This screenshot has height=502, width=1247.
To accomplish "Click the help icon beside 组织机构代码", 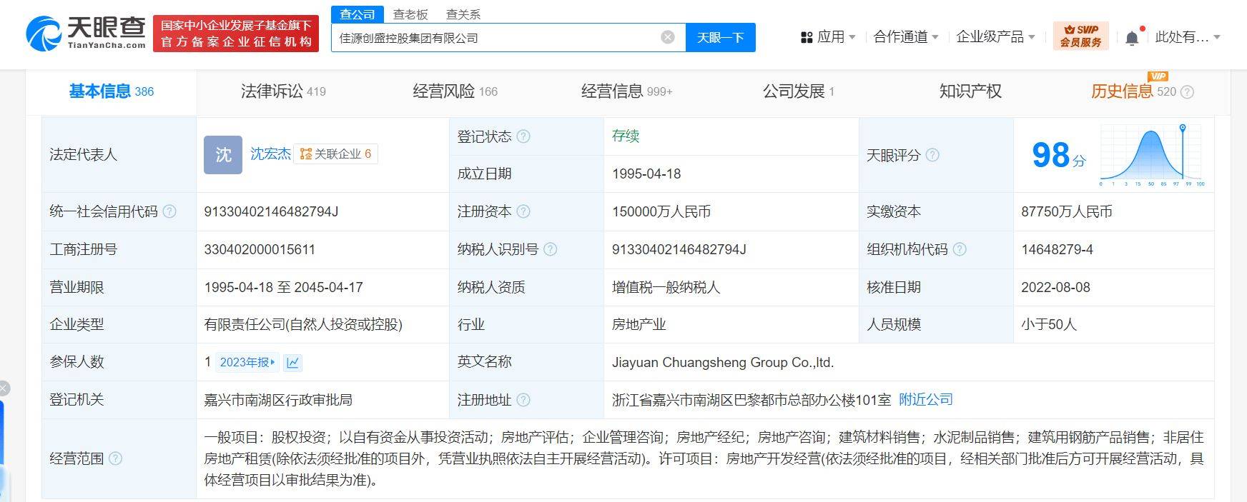I will [960, 249].
